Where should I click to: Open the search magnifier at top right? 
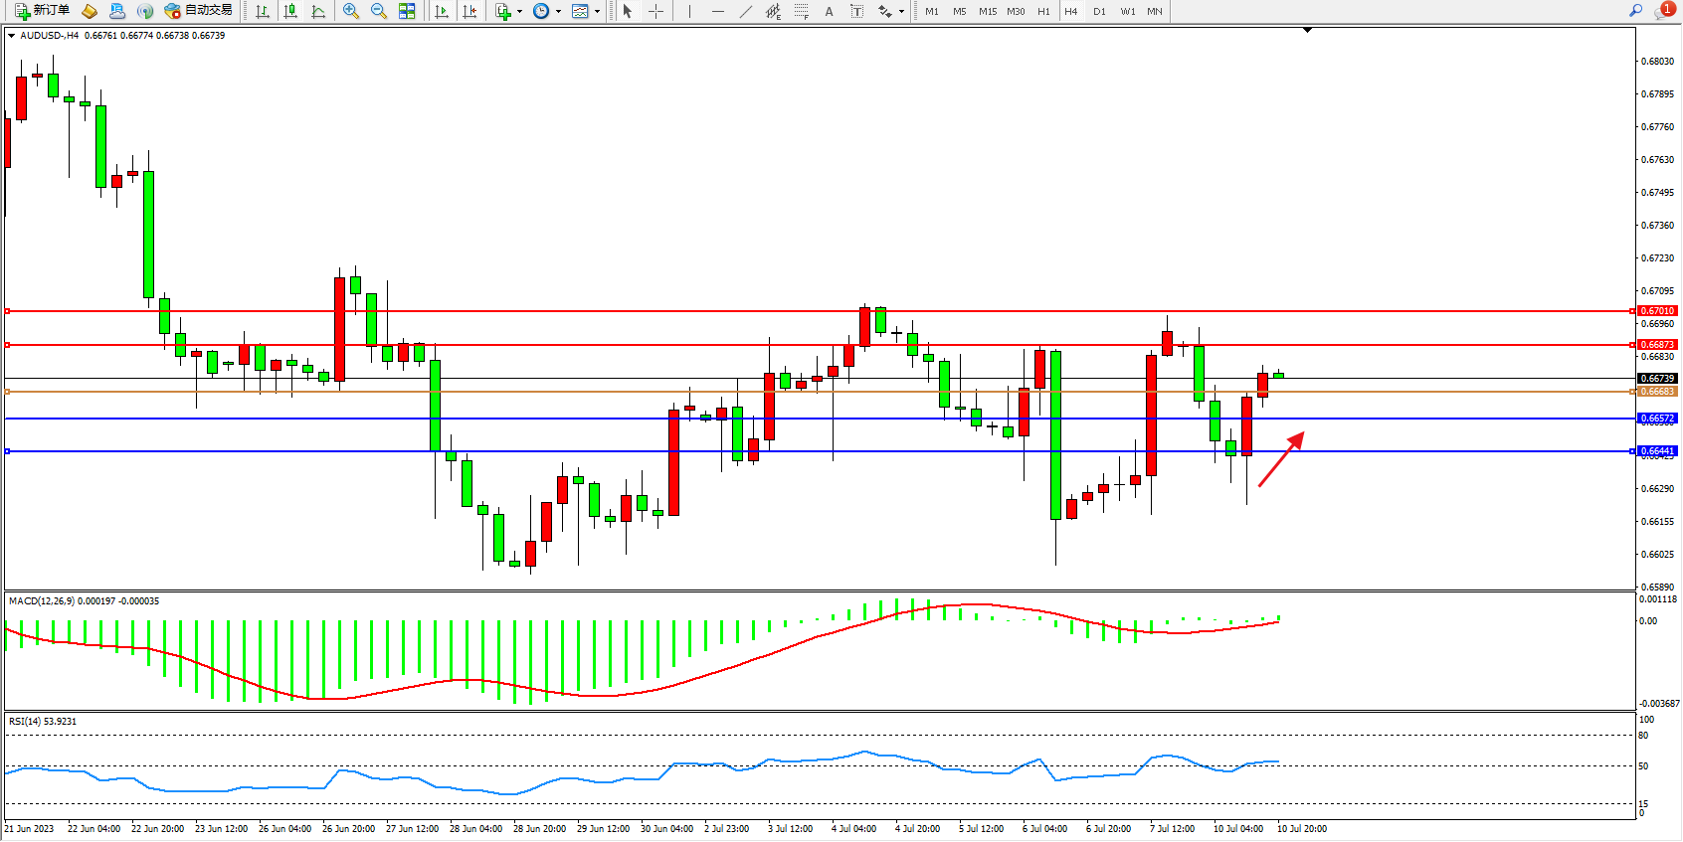(1635, 11)
